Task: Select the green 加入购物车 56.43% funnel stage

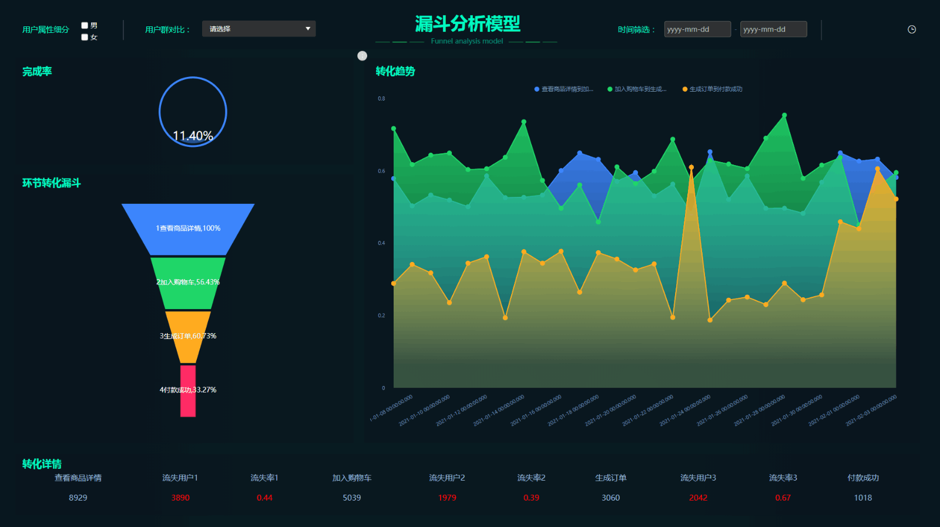Action: [x=188, y=283]
